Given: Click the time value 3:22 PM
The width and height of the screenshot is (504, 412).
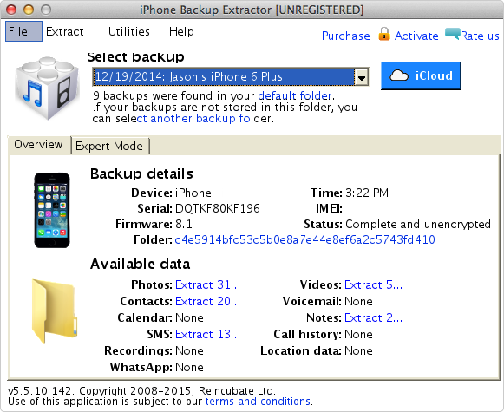Looking at the screenshot, I should [367, 193].
